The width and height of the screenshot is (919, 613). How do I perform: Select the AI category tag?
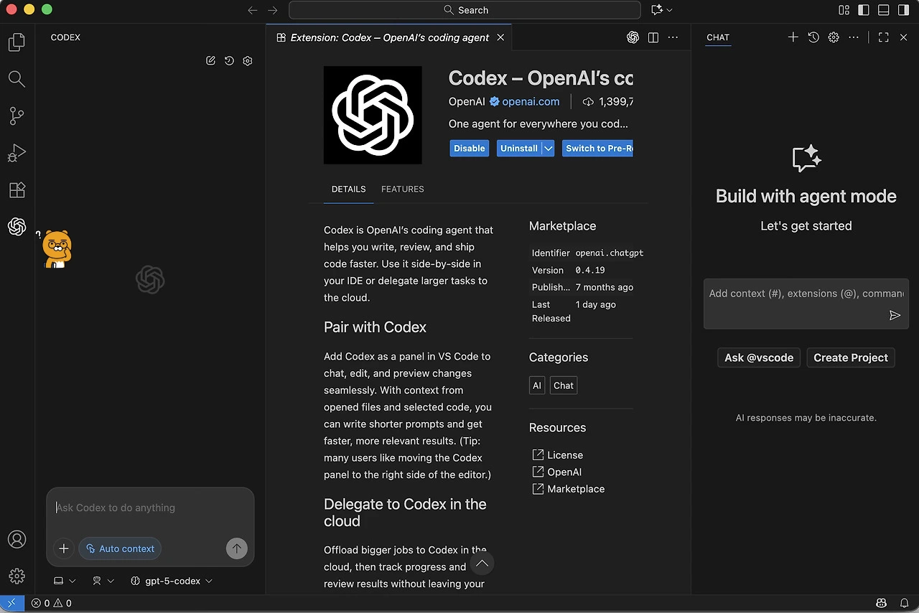click(537, 385)
